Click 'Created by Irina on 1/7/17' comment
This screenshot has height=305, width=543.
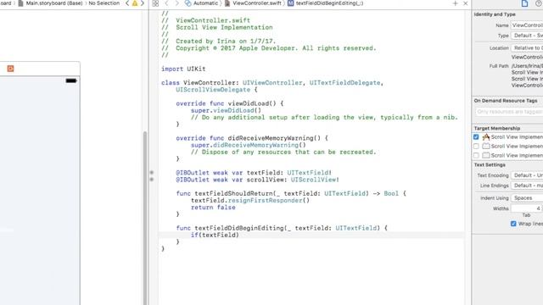coord(226,42)
